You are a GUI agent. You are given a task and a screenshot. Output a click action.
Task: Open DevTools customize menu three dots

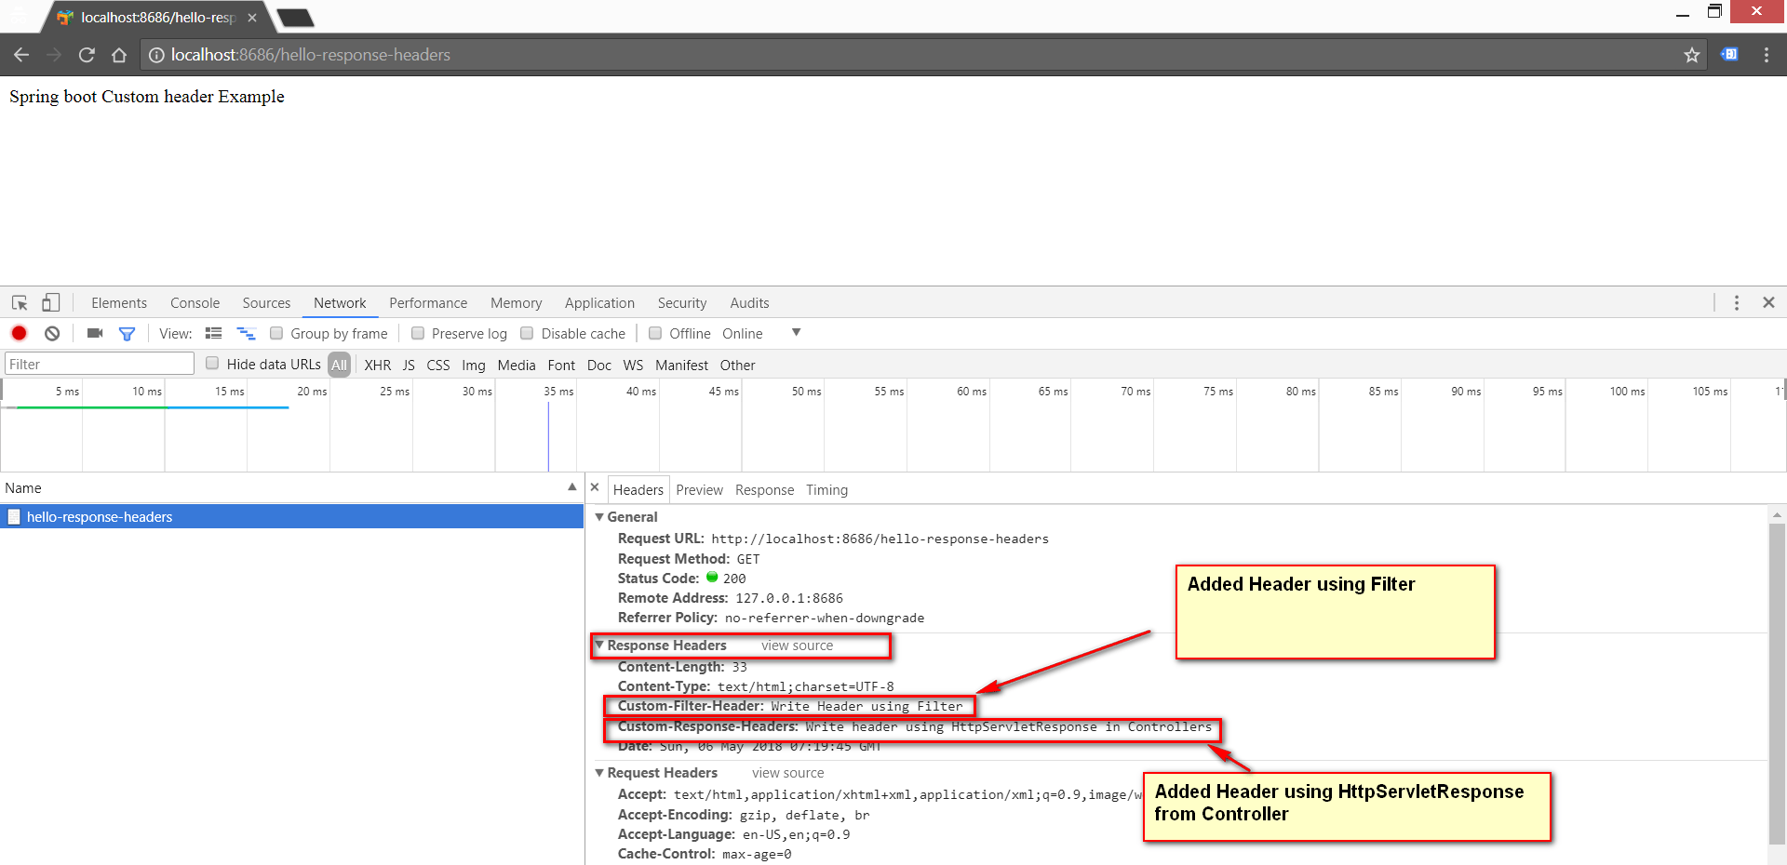(x=1736, y=302)
